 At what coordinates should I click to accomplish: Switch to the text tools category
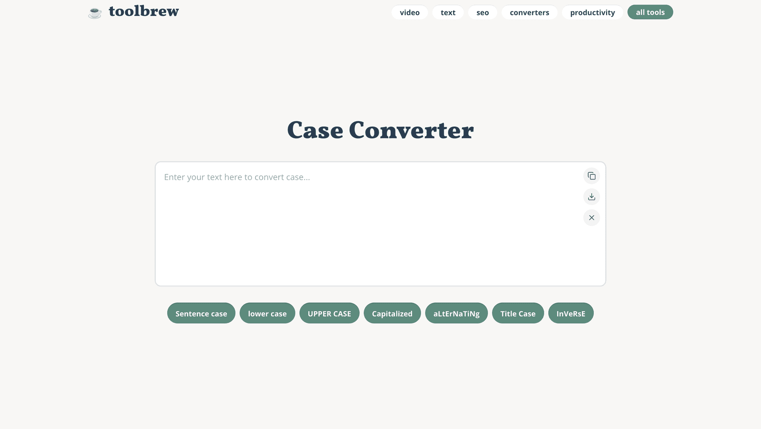pos(448,12)
